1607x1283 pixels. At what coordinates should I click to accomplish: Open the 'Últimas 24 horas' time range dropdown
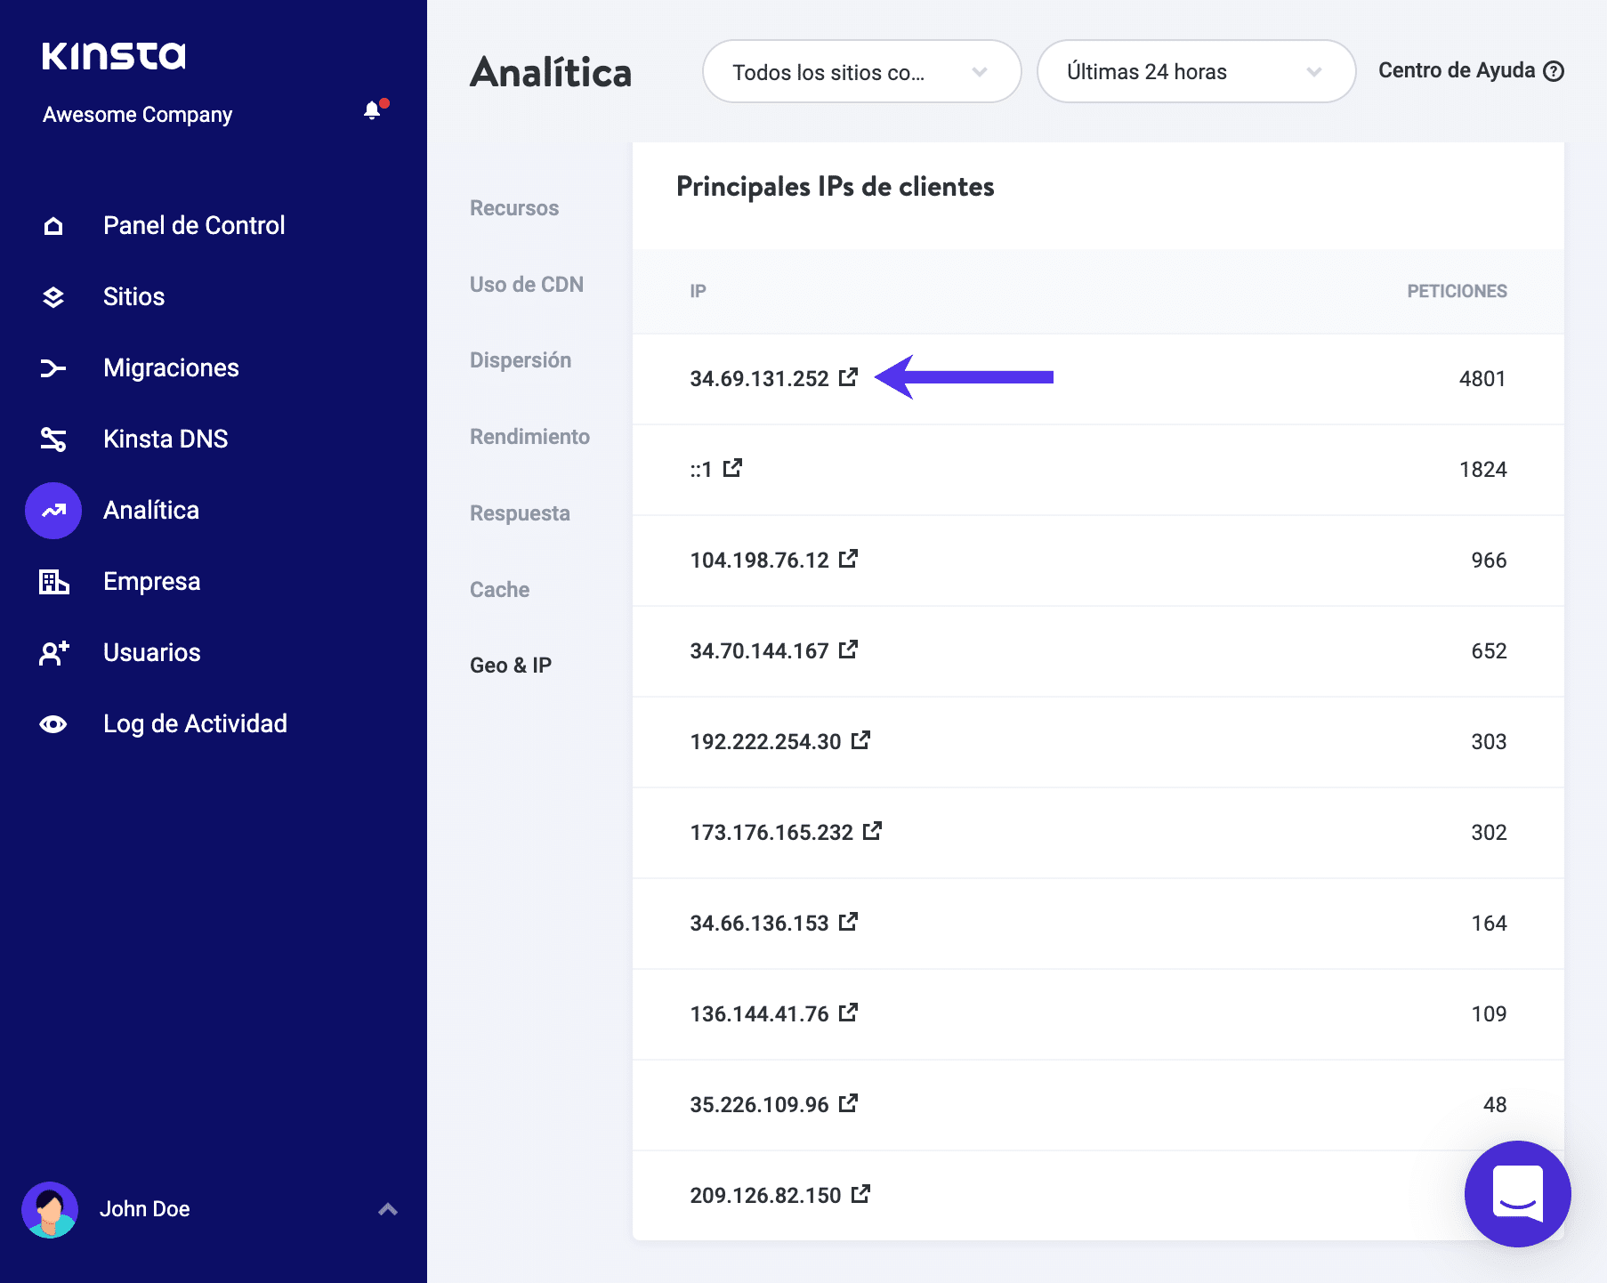pyautogui.click(x=1195, y=72)
